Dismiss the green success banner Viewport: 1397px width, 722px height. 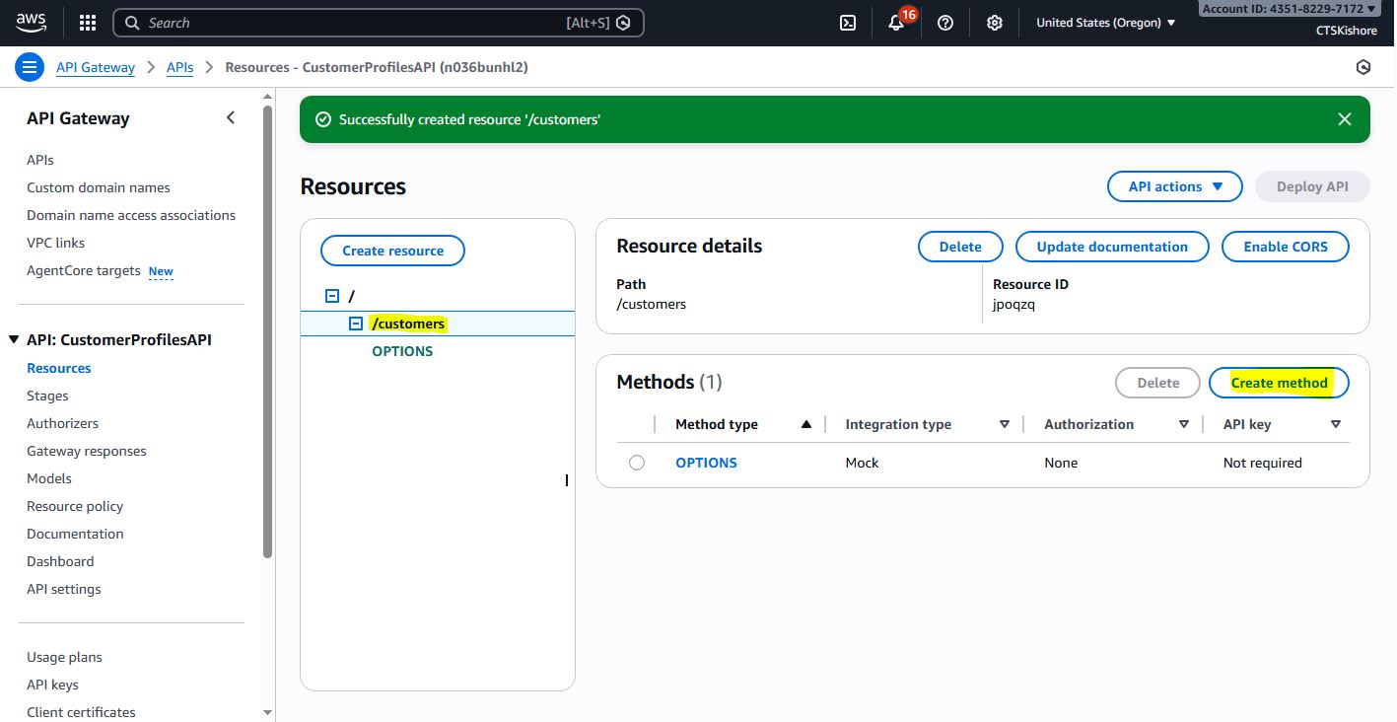pos(1344,119)
